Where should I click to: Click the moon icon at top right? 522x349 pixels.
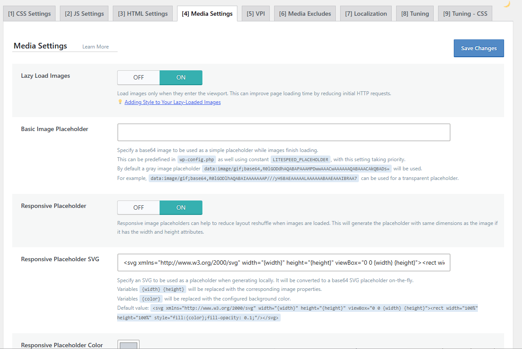click(506, 4)
